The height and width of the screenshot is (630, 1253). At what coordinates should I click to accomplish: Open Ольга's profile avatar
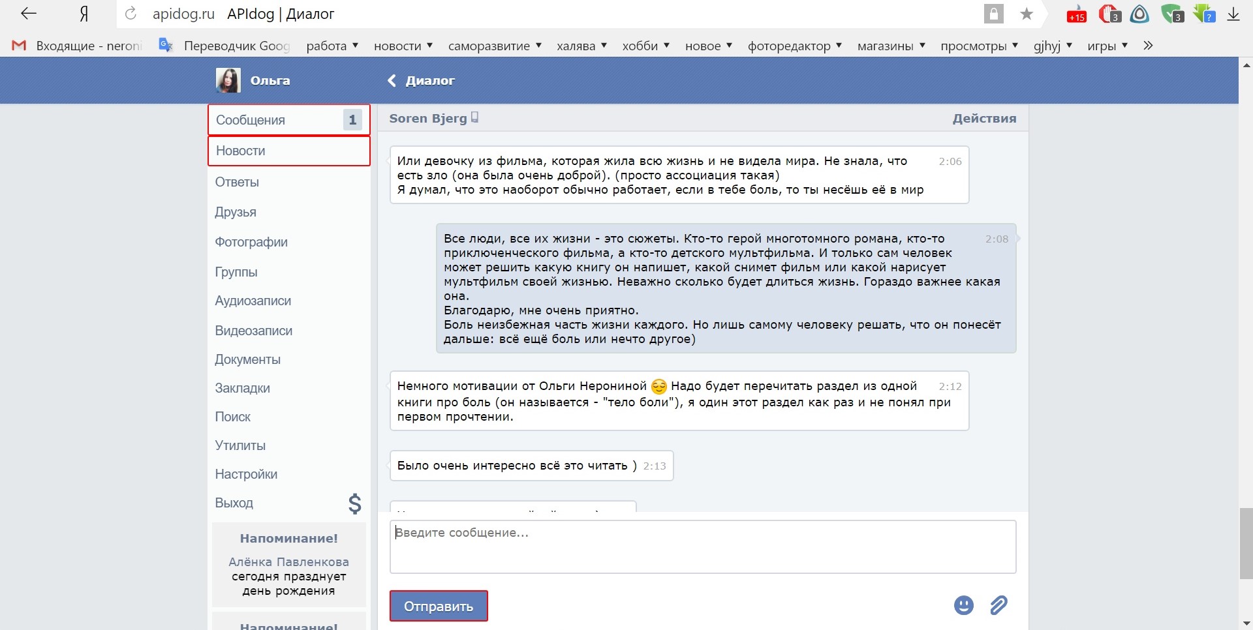pos(228,81)
